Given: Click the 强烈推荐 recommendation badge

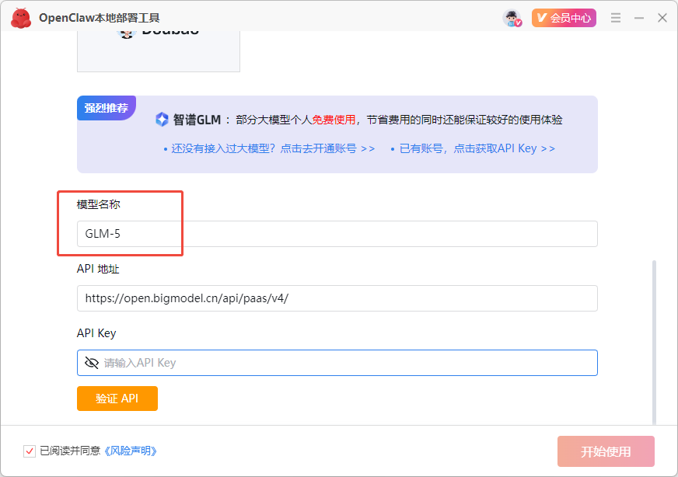Looking at the screenshot, I should coord(106,108).
